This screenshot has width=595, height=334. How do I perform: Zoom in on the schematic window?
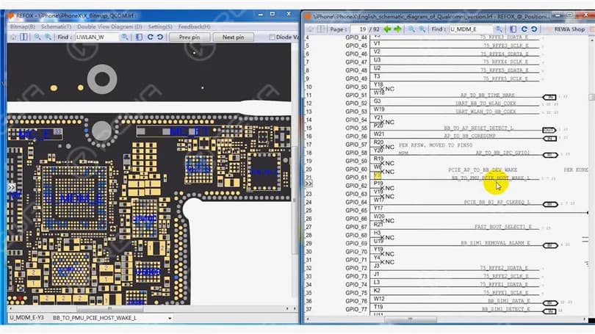pyautogui.click(x=422, y=29)
